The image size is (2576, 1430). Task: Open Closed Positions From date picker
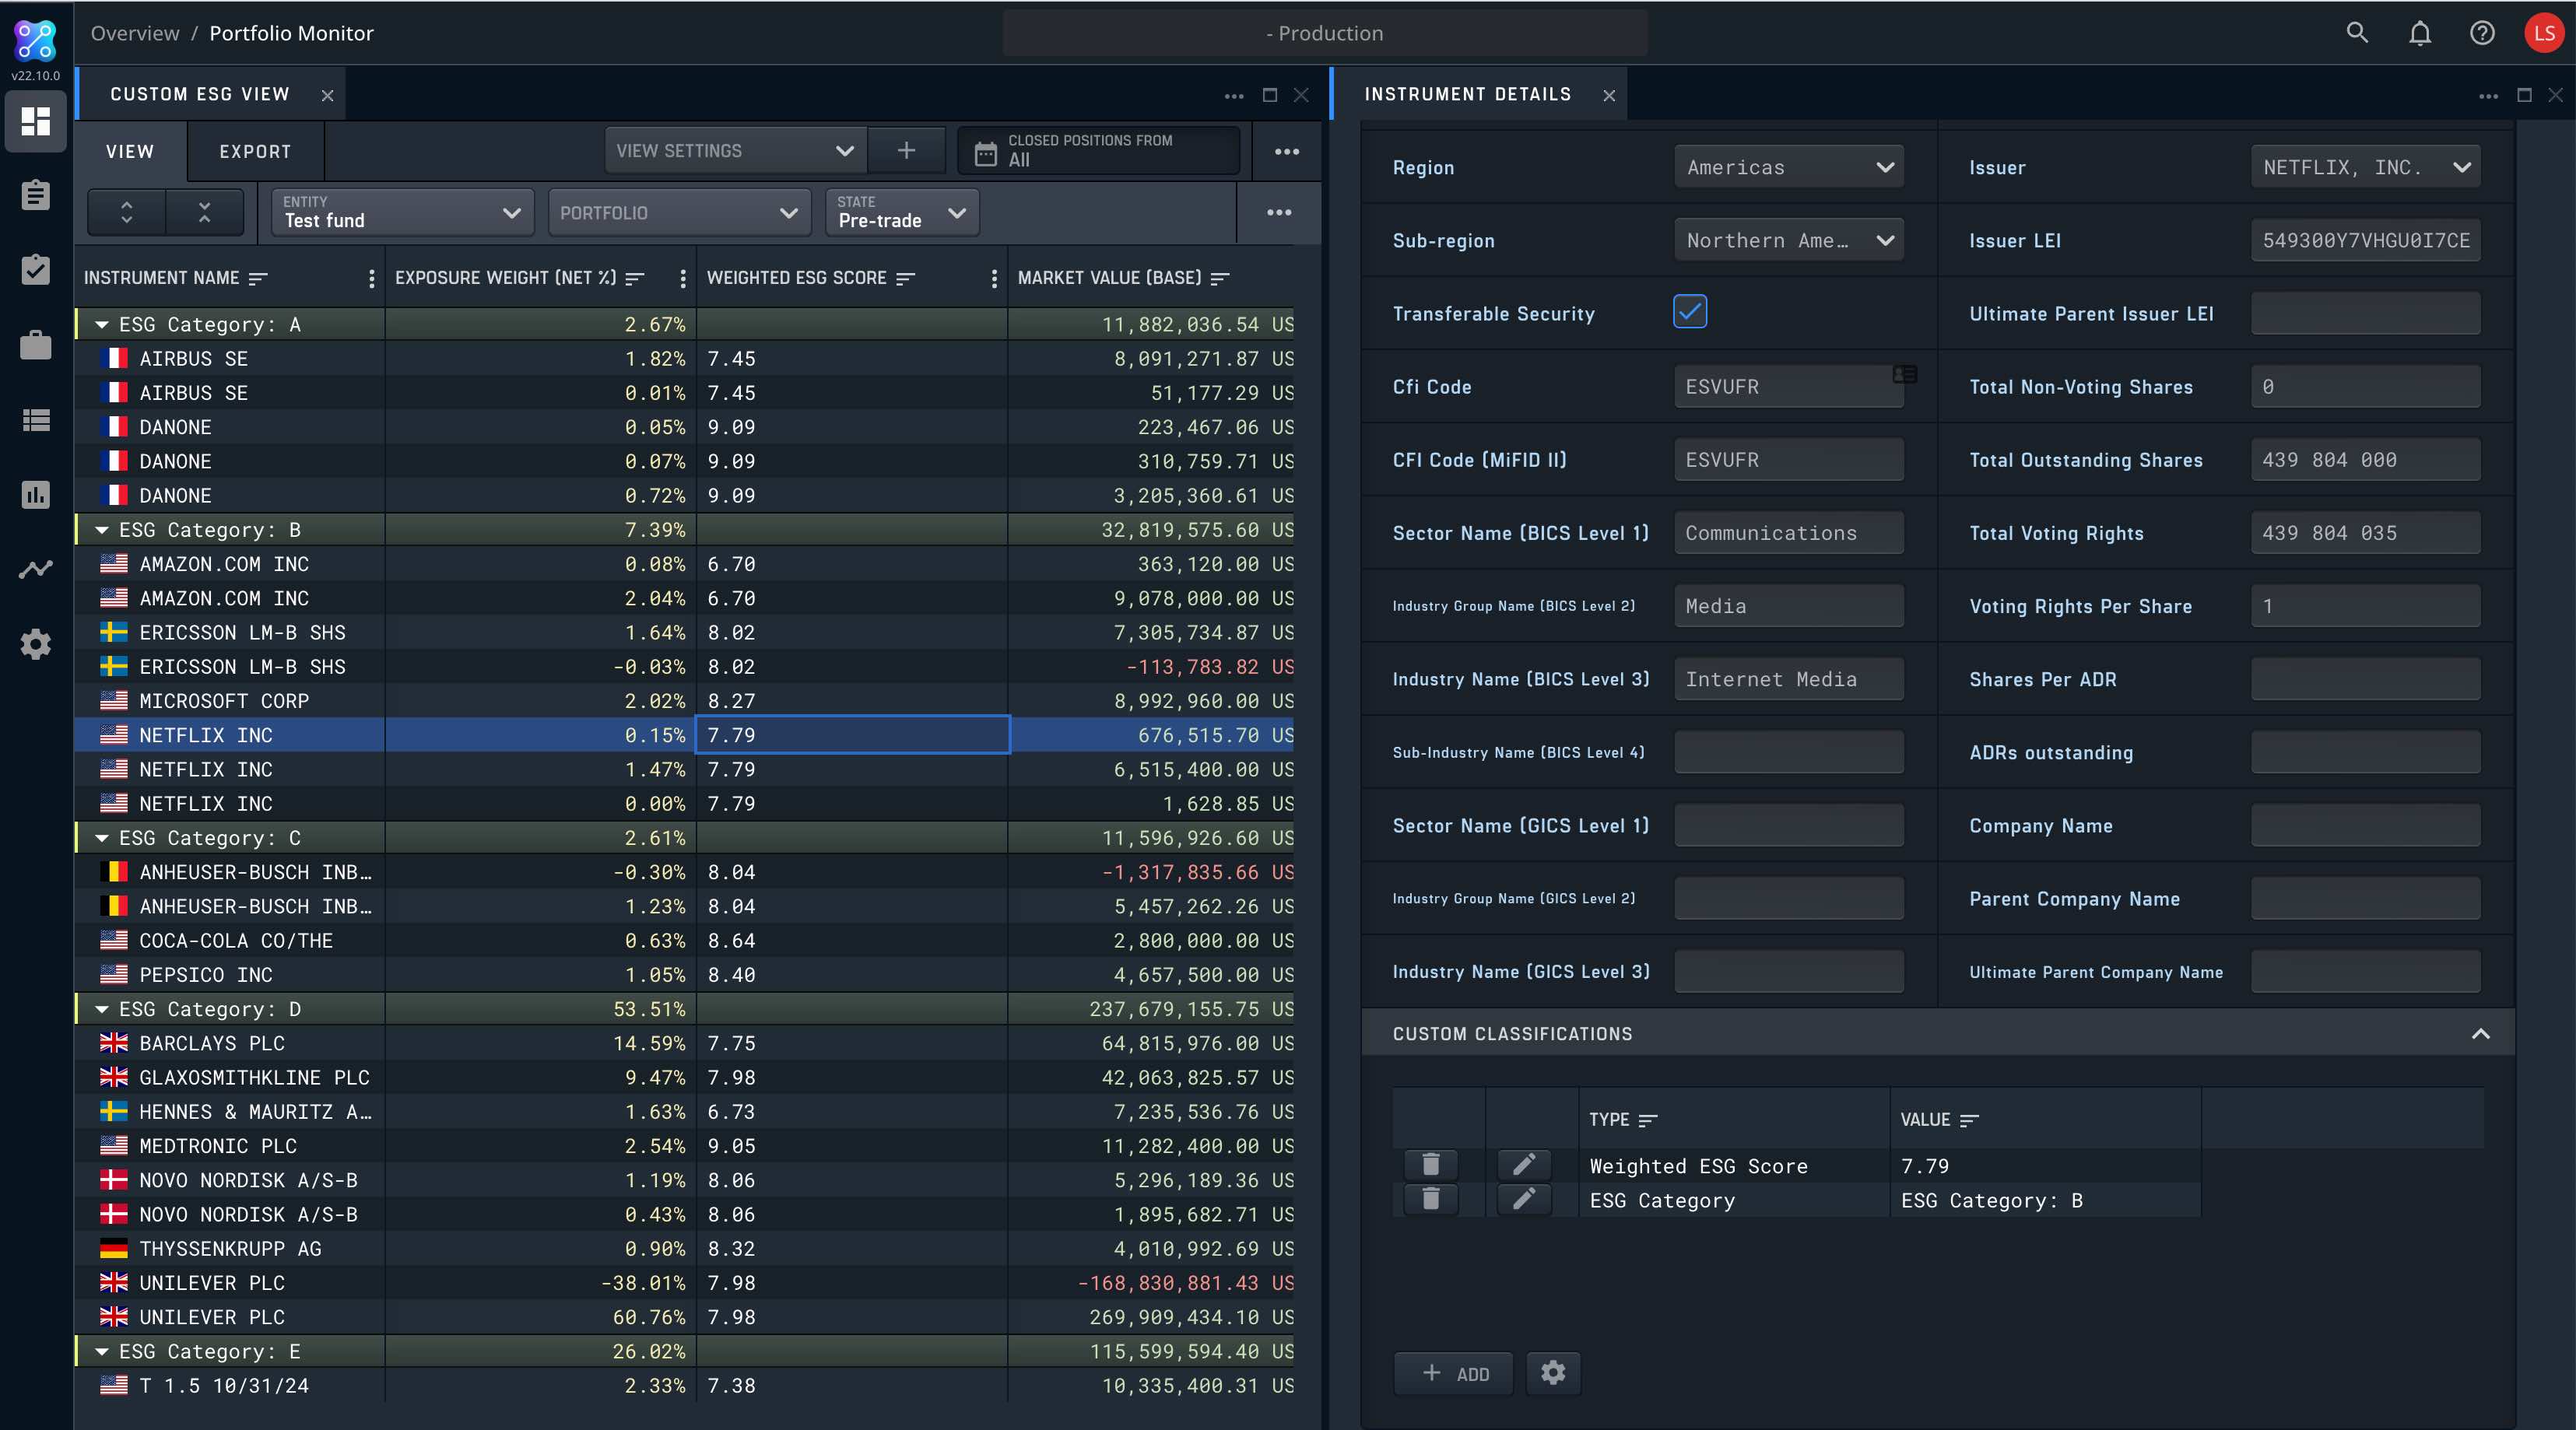click(x=1098, y=150)
